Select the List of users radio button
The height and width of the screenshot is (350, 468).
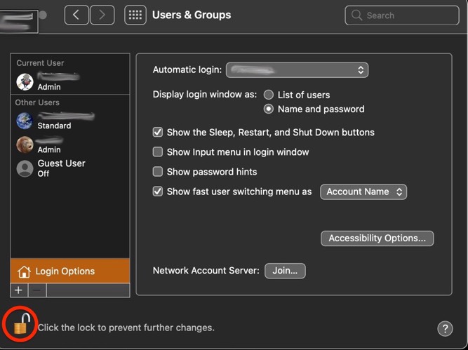[x=269, y=95]
